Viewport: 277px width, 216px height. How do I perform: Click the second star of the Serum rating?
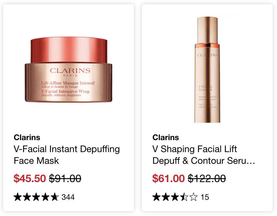[166, 197]
